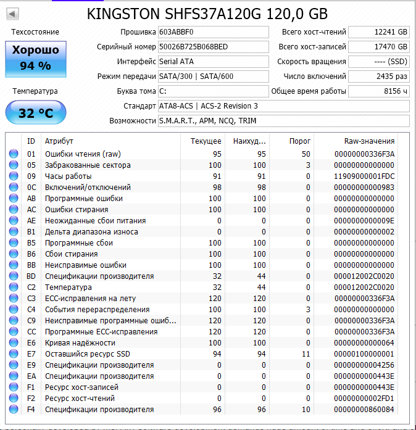The height and width of the screenshot is (430, 416).
Task: Go to the previous disk arrow
Action: pyautogui.click(x=12, y=14)
